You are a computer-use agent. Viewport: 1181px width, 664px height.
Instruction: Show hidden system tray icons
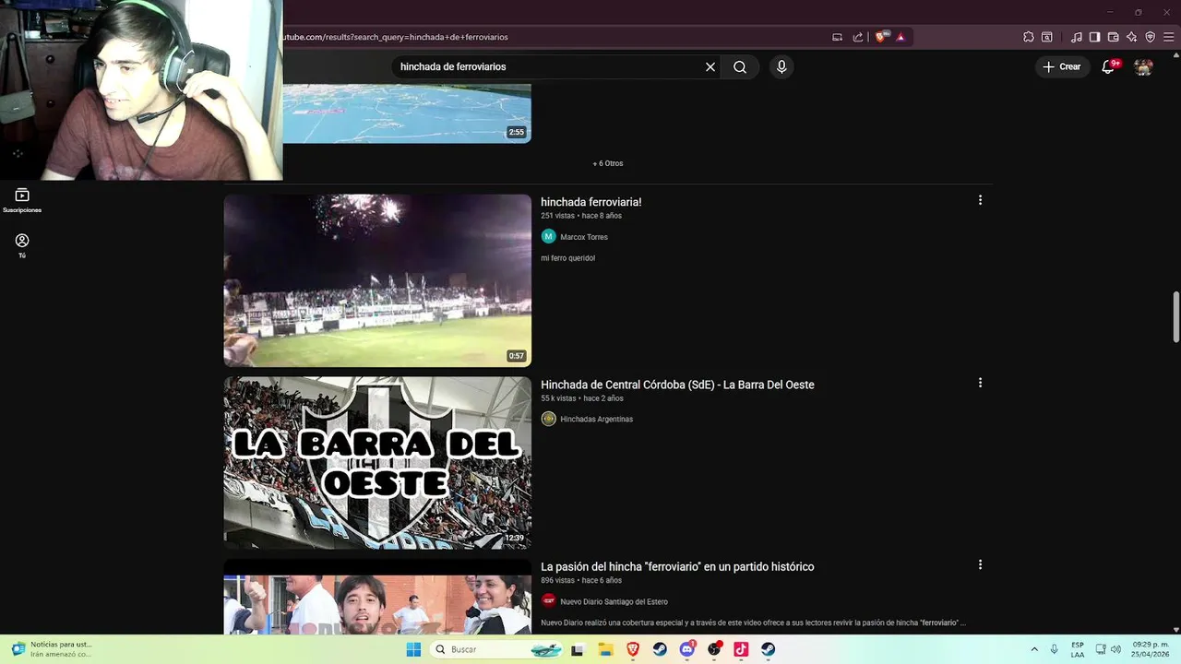pos(1034,649)
